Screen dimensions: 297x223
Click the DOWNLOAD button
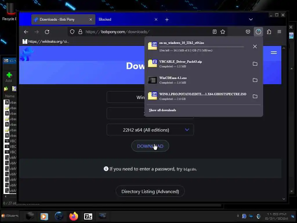pos(150,146)
